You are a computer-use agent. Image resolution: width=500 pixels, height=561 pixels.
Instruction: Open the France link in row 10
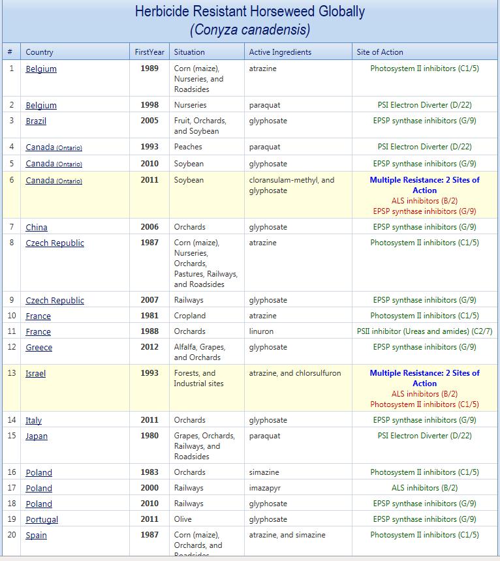click(38, 316)
